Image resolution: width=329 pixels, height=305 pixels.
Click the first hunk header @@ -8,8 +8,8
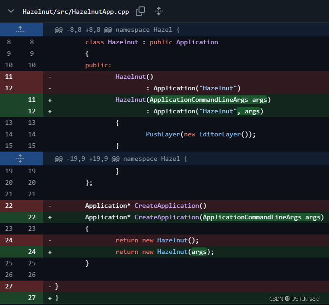click(117, 30)
